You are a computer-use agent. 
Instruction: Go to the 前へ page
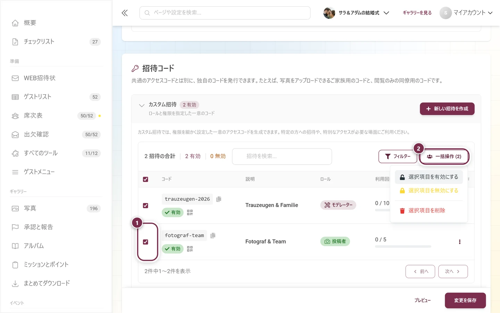[420, 272]
